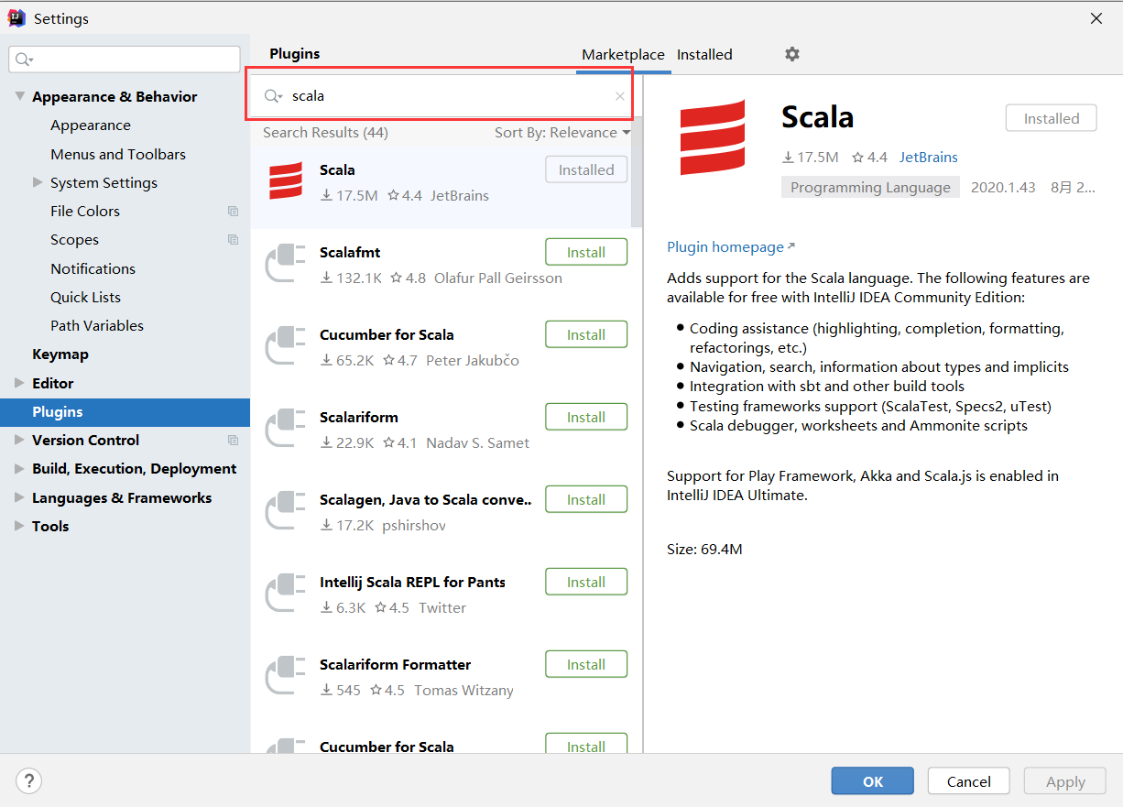Expand the System Settings node
This screenshot has height=807, width=1123.
38,182
